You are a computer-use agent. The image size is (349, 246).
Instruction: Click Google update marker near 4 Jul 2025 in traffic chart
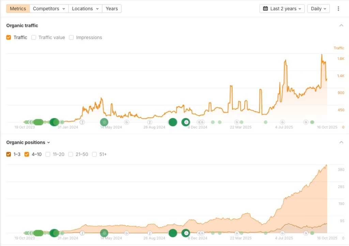(x=282, y=122)
